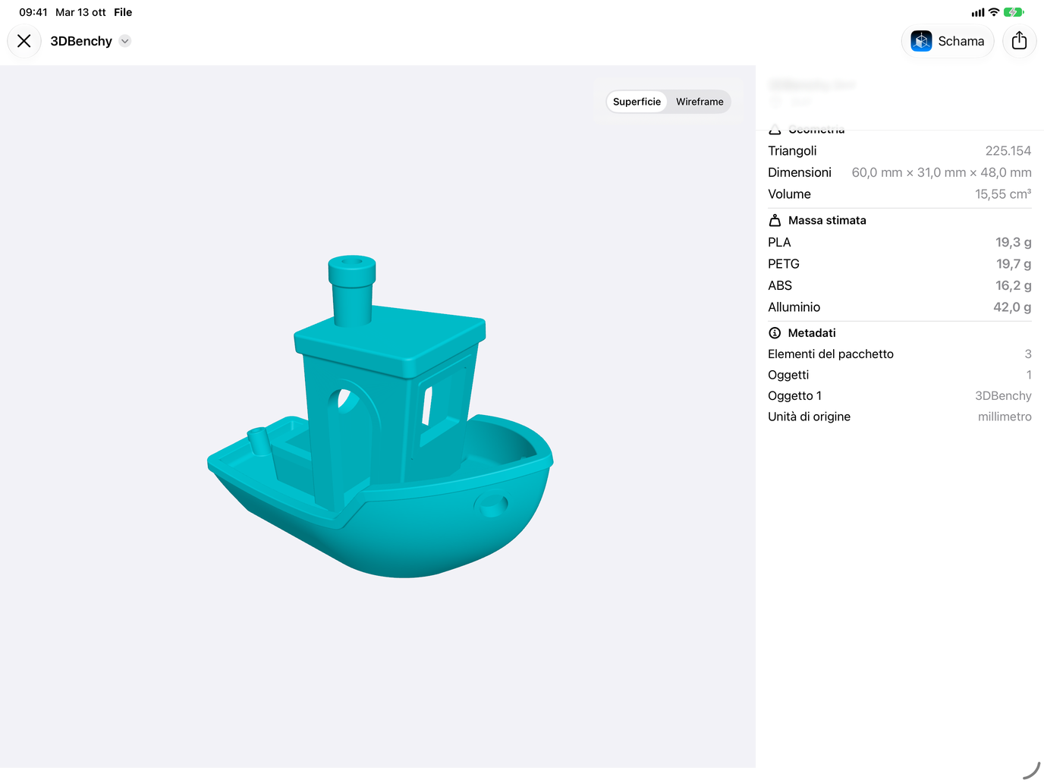Screen dimensions: 1044x783
Task: Click the battery charging indicator
Action: [1014, 12]
